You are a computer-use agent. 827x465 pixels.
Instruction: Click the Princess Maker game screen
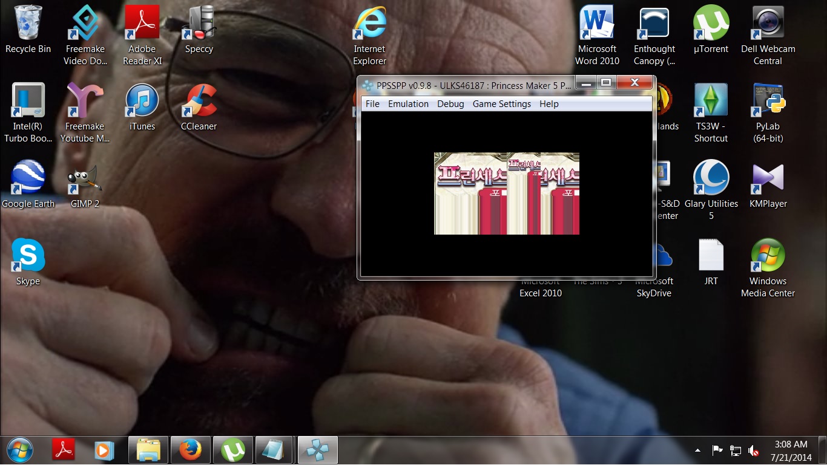[506, 193]
